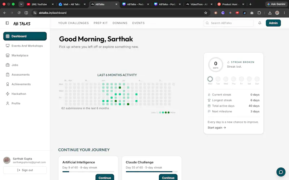Go to Profile page
This screenshot has height=180, width=289.
point(25,103)
